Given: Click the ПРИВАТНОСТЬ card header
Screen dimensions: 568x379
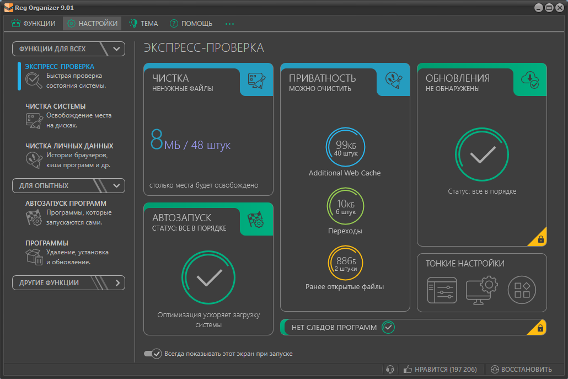Looking at the screenshot, I should [345, 79].
